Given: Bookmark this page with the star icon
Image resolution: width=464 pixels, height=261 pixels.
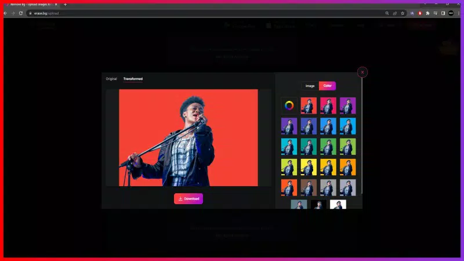Looking at the screenshot, I should (403, 13).
